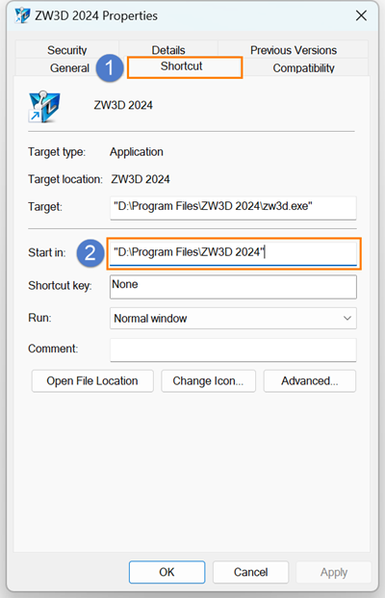Click into the Target path field

[x=233, y=208]
